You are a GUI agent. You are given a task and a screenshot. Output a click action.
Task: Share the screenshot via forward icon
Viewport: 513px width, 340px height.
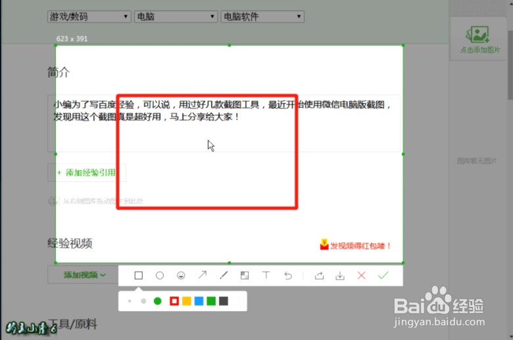tap(320, 276)
